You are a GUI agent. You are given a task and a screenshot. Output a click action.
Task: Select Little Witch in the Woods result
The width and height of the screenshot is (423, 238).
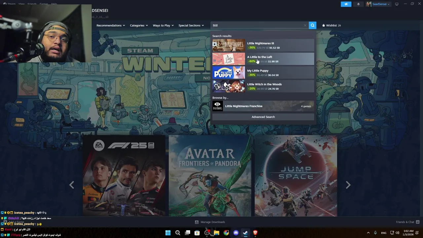point(263,86)
